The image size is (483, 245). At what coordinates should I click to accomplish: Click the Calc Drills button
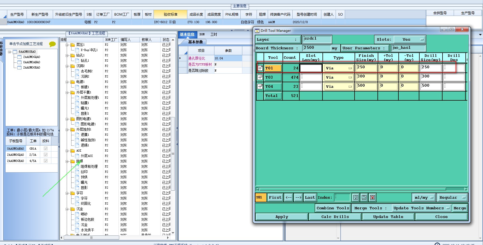click(x=335, y=217)
